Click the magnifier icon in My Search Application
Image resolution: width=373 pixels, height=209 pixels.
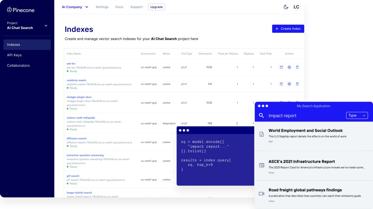click(261, 116)
